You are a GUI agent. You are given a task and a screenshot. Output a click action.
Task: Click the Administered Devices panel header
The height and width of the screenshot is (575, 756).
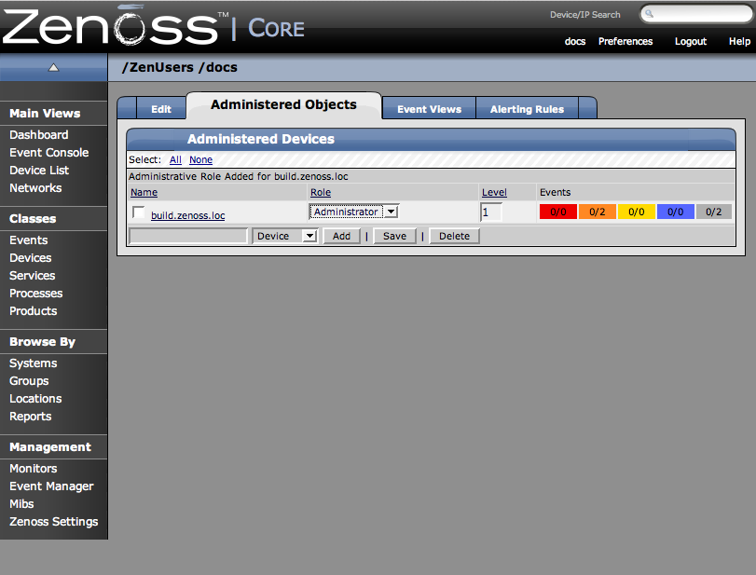pos(431,139)
